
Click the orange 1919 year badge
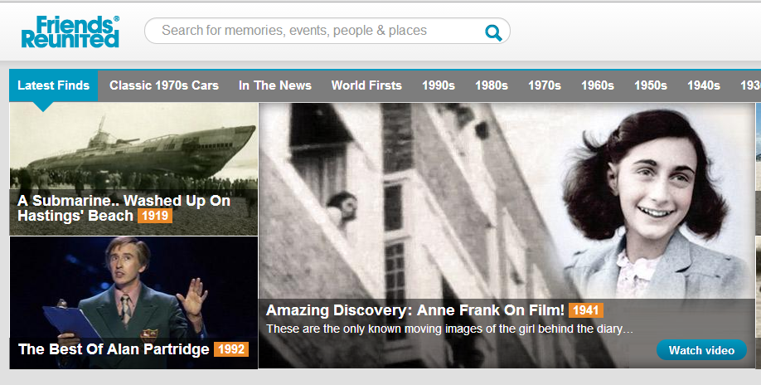pyautogui.click(x=154, y=217)
